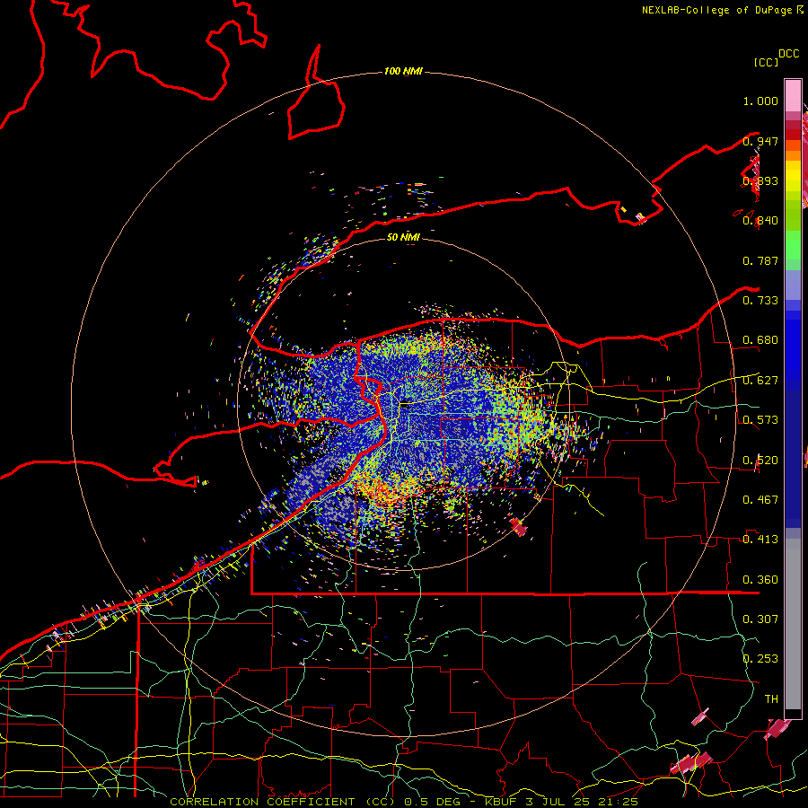Image resolution: width=808 pixels, height=808 pixels.
Task: Click the 0.893 color scale value
Action: click(x=760, y=180)
